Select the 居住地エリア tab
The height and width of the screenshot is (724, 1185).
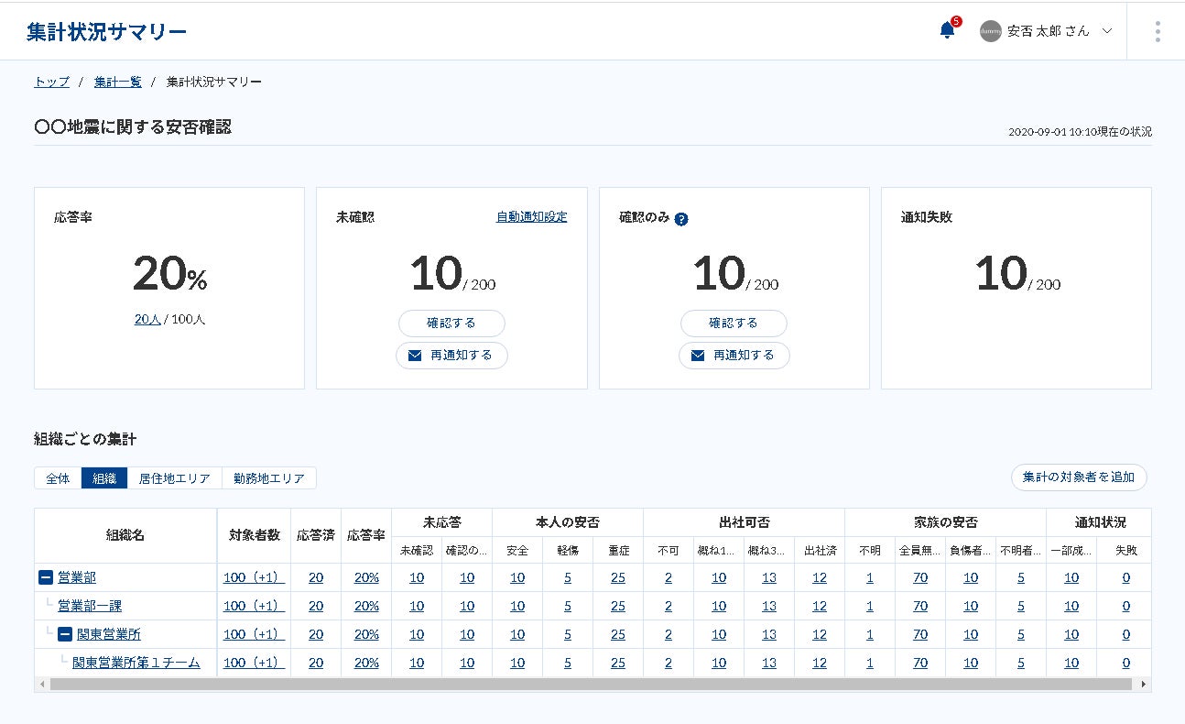click(174, 478)
